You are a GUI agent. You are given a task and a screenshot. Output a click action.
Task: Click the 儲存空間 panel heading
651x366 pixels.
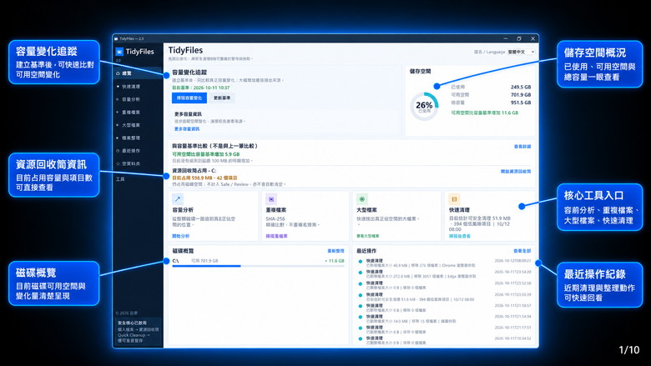[x=420, y=72]
